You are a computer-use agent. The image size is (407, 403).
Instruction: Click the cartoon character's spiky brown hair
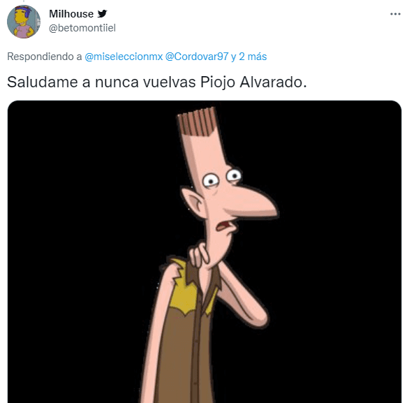(x=198, y=122)
